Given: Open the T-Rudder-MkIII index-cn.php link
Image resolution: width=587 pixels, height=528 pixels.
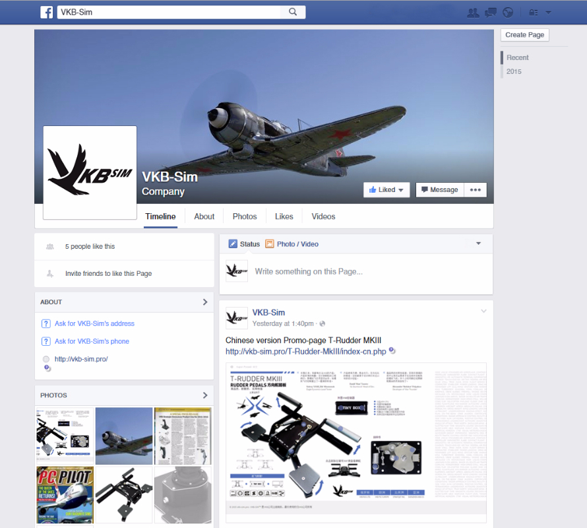Looking at the screenshot, I should pos(305,352).
